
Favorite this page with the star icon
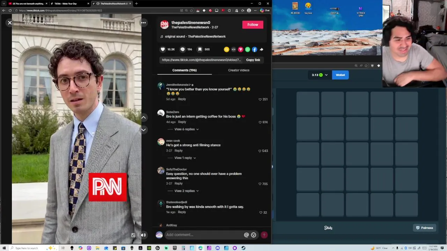191,10
